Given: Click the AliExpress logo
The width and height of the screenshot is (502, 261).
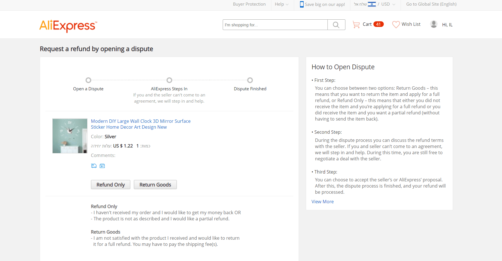Looking at the screenshot, I should click(68, 26).
